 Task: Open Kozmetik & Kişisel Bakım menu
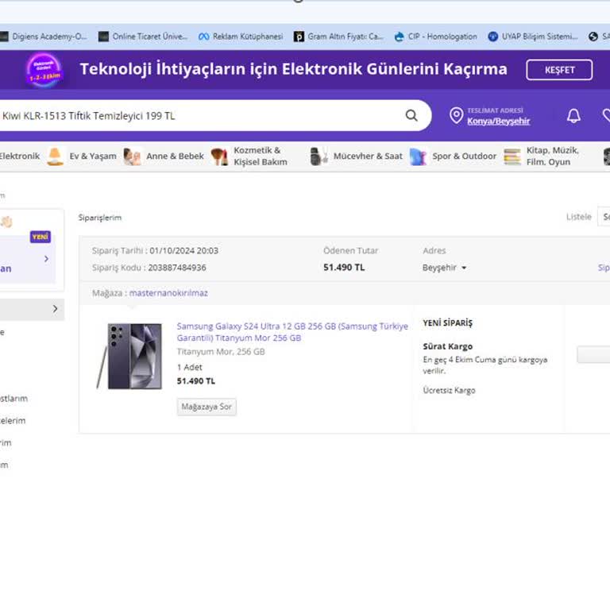pyautogui.click(x=261, y=156)
